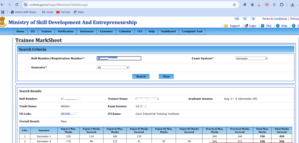The width and height of the screenshot is (299, 143).
Task: Open the ITI Code GR200 link
Action: pos(69,114)
